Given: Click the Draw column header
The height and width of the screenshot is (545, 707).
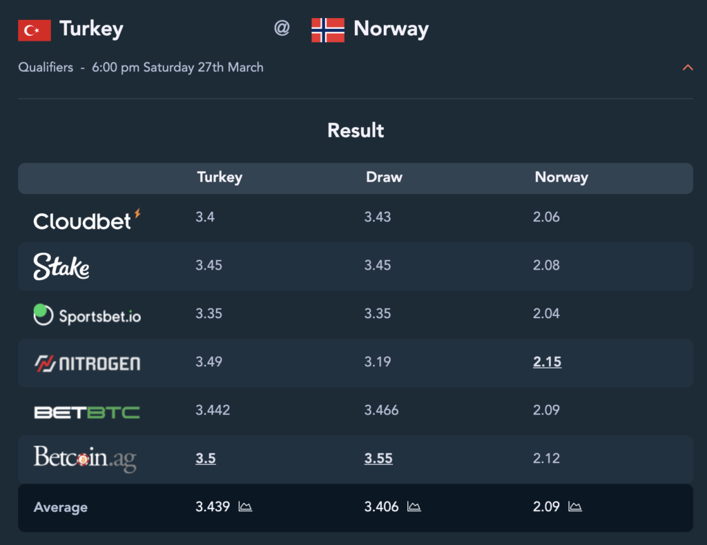Looking at the screenshot, I should (384, 177).
